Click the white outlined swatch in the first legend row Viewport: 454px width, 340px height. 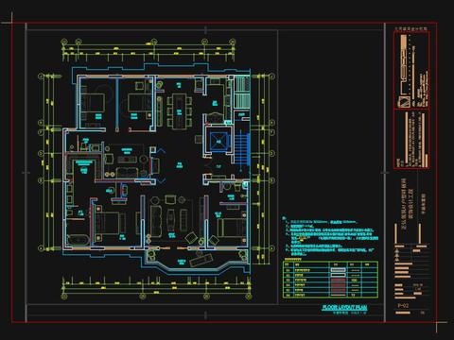(x=338, y=270)
